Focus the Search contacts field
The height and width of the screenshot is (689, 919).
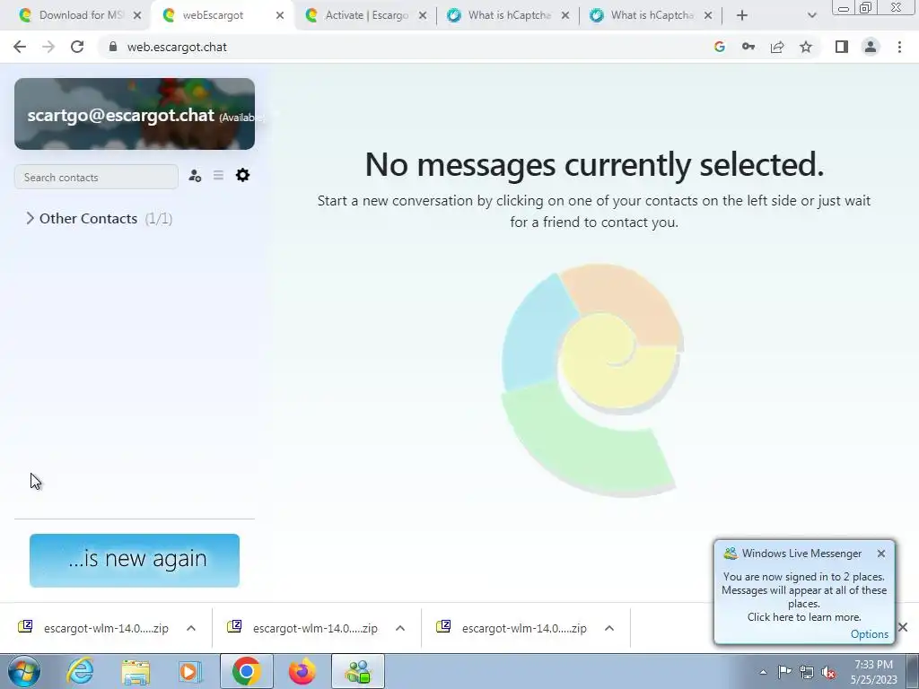tap(96, 177)
